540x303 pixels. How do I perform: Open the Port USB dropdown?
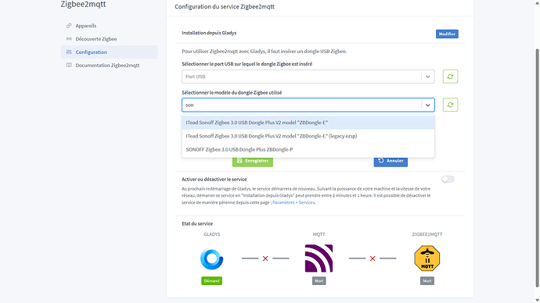(x=308, y=77)
